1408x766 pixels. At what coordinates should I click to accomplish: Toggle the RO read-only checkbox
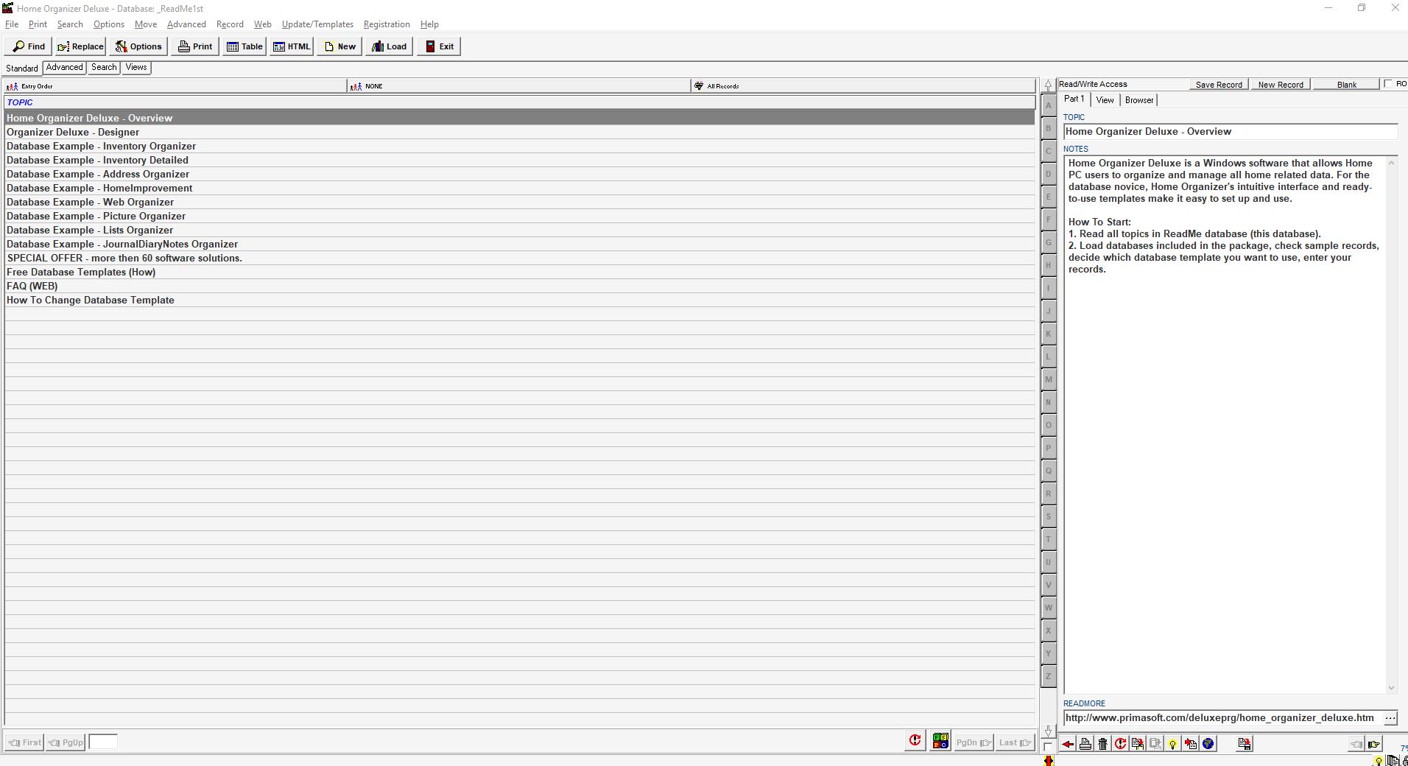coord(1388,84)
